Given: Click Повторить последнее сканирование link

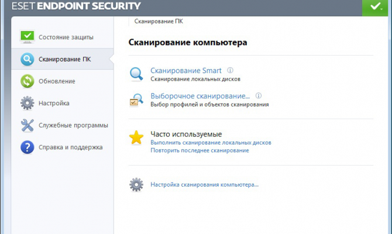Looking at the screenshot, I should tap(200, 150).
